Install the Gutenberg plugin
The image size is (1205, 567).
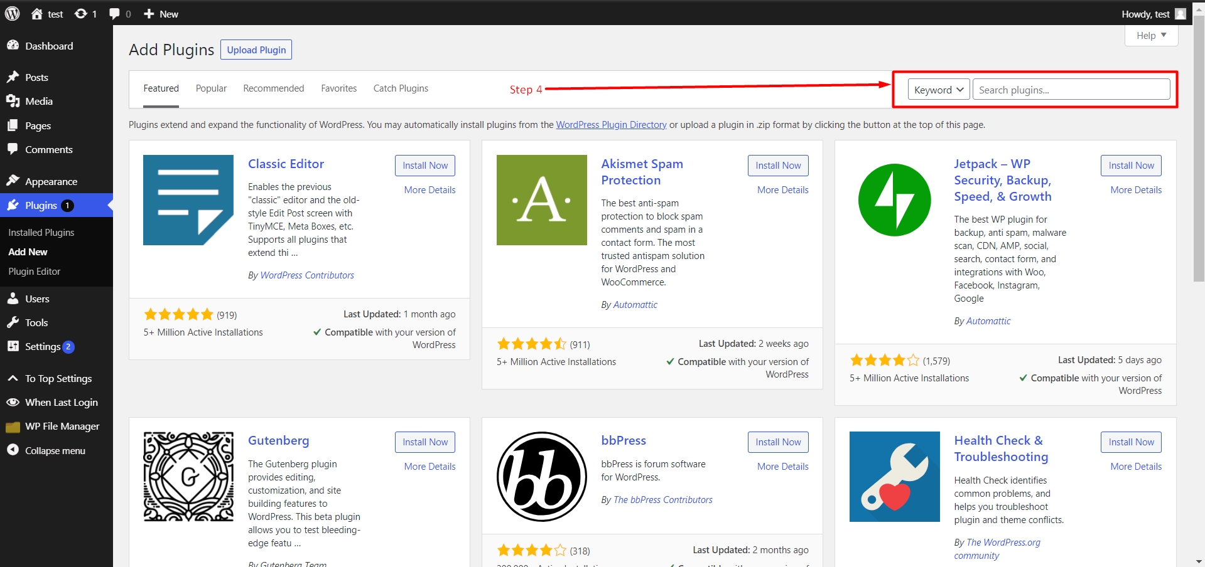tap(425, 442)
